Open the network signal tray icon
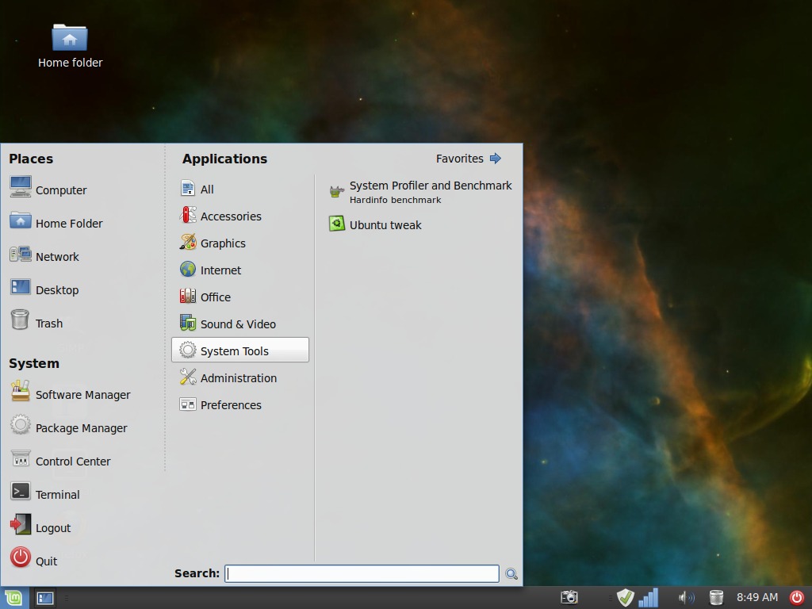Viewport: 812px width, 609px height. pos(649,597)
